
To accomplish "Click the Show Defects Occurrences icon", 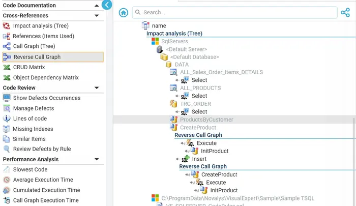I will 7,98.
